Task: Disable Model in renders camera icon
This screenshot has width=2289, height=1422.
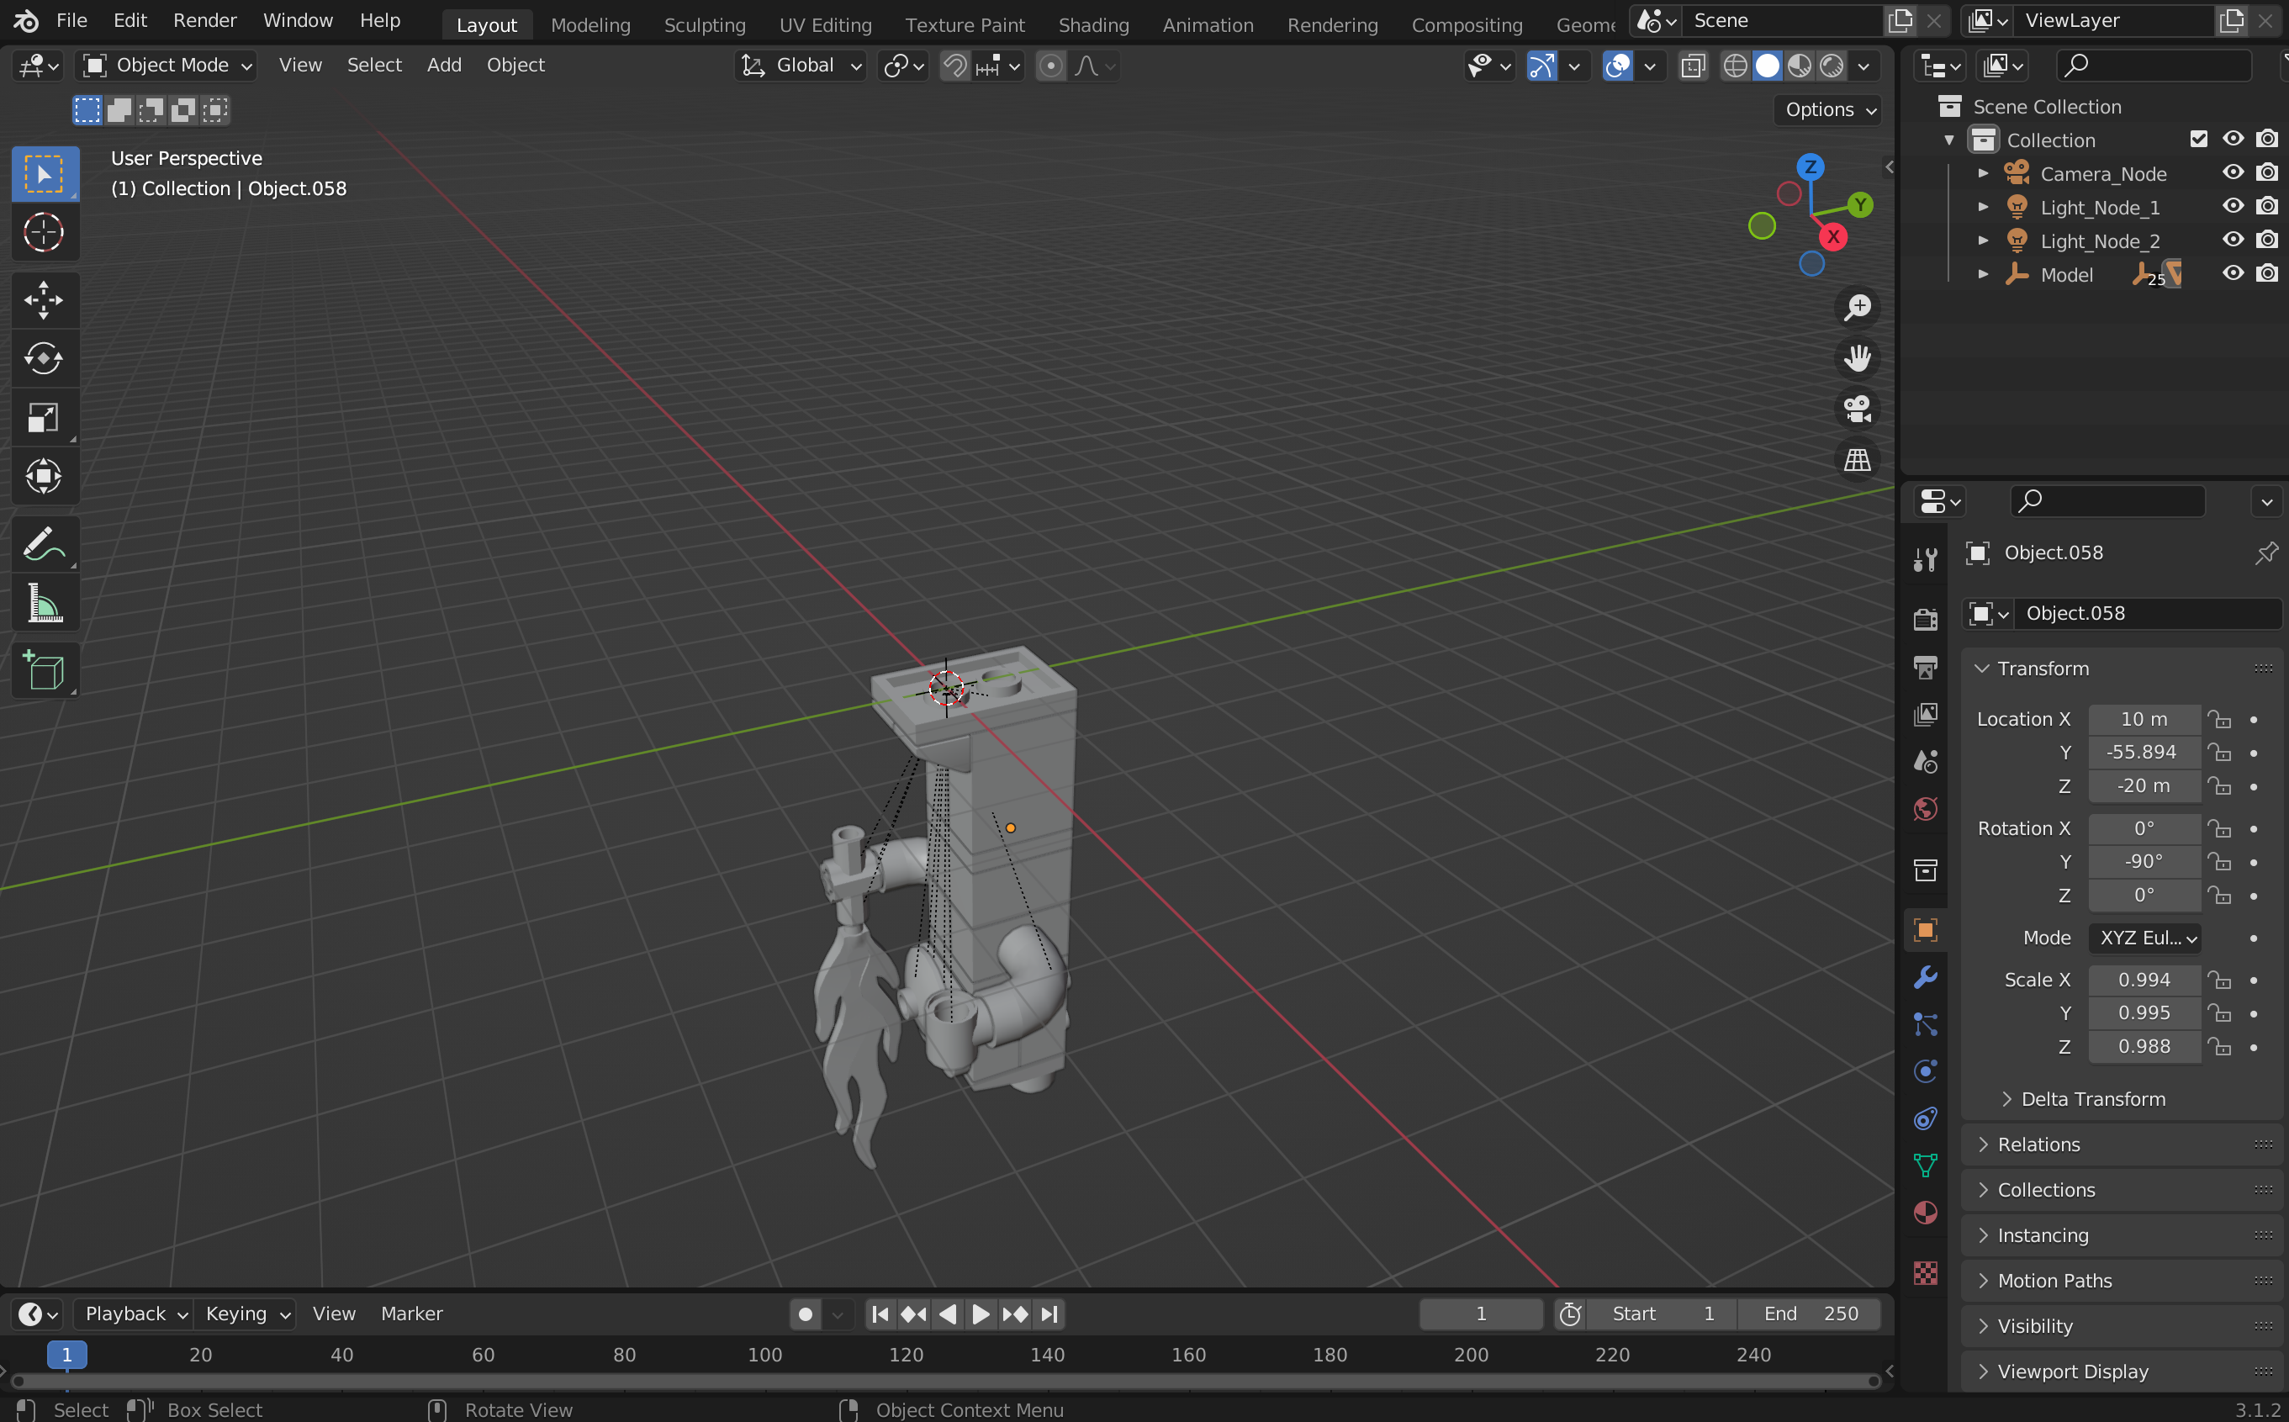Action: [x=2267, y=273]
